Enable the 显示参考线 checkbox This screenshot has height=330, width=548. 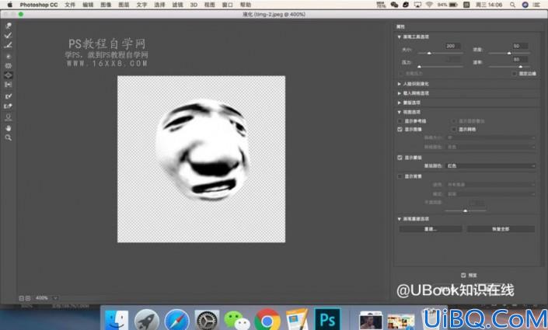point(400,121)
